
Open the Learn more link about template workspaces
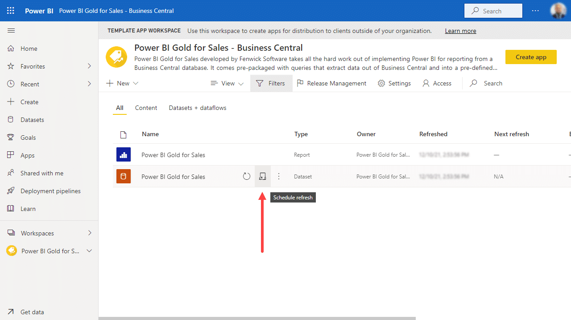[460, 31]
